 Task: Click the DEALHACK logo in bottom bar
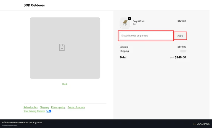click(202, 124)
